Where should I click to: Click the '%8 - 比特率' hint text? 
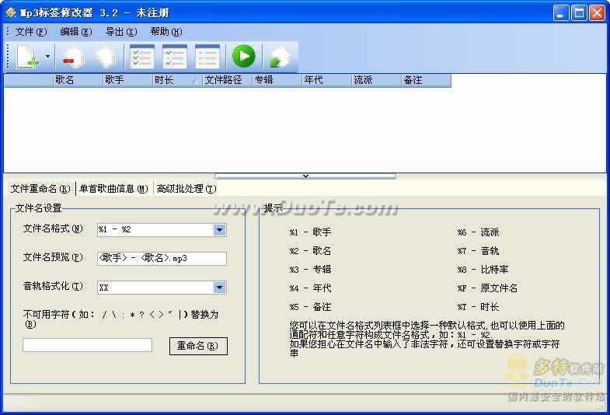pos(483,270)
